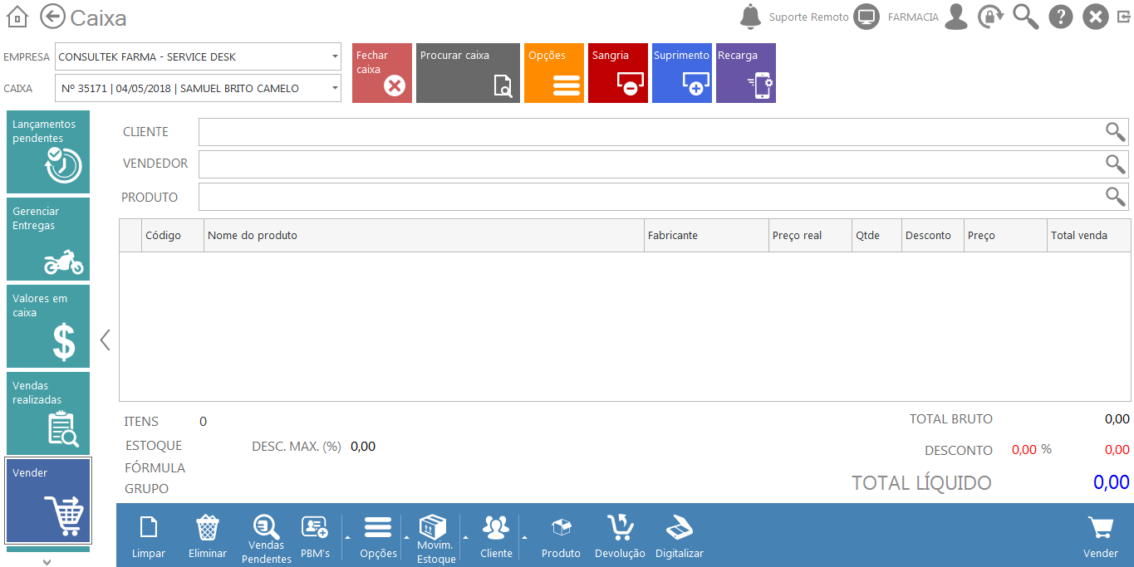
Task: Click the blue TOTAL LÍQUIDO value
Action: pyautogui.click(x=1111, y=482)
